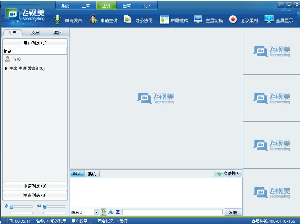Image resolution: width=300 pixels, height=224 pixels.
Task: Mute the speaker via volume icon
Action: tap(39, 206)
